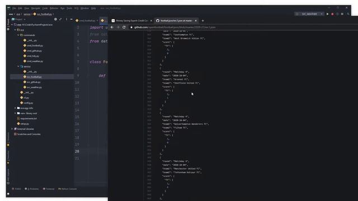Click the Manchester United FC text in JSON
Screen dimensions: 358x201
[x=187, y=169]
